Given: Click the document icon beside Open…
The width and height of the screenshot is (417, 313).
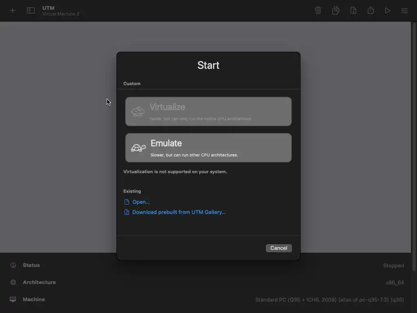Looking at the screenshot, I should tap(127, 202).
